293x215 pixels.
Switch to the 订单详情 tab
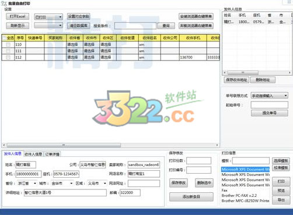tap(53, 154)
